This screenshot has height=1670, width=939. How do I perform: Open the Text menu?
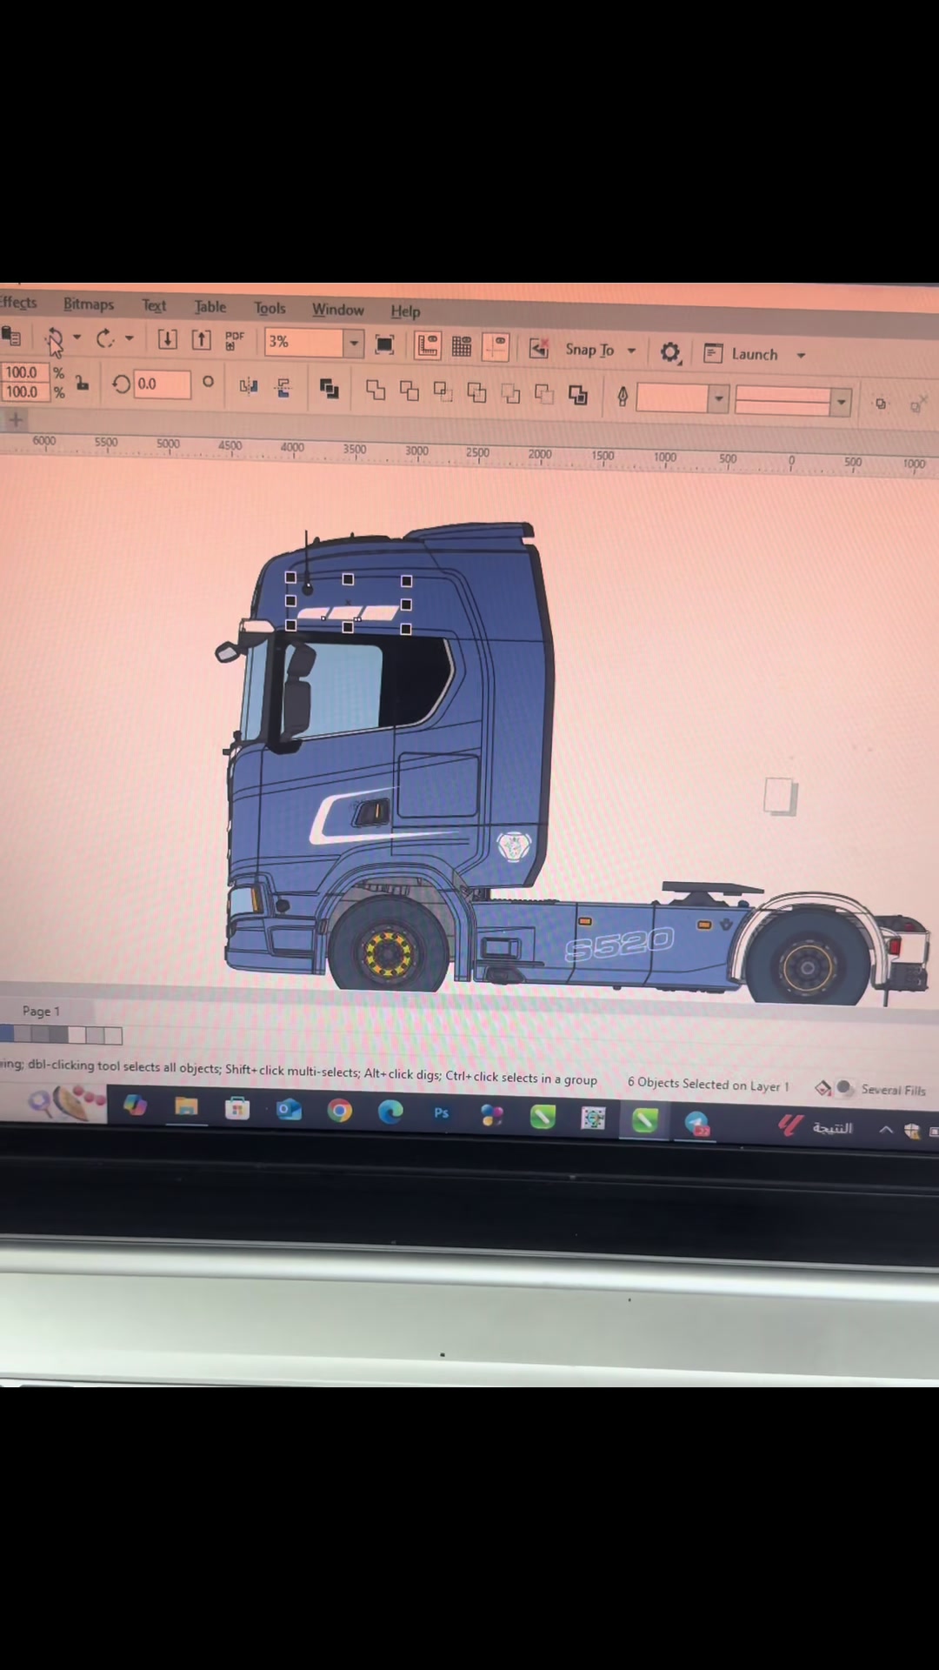coord(154,306)
